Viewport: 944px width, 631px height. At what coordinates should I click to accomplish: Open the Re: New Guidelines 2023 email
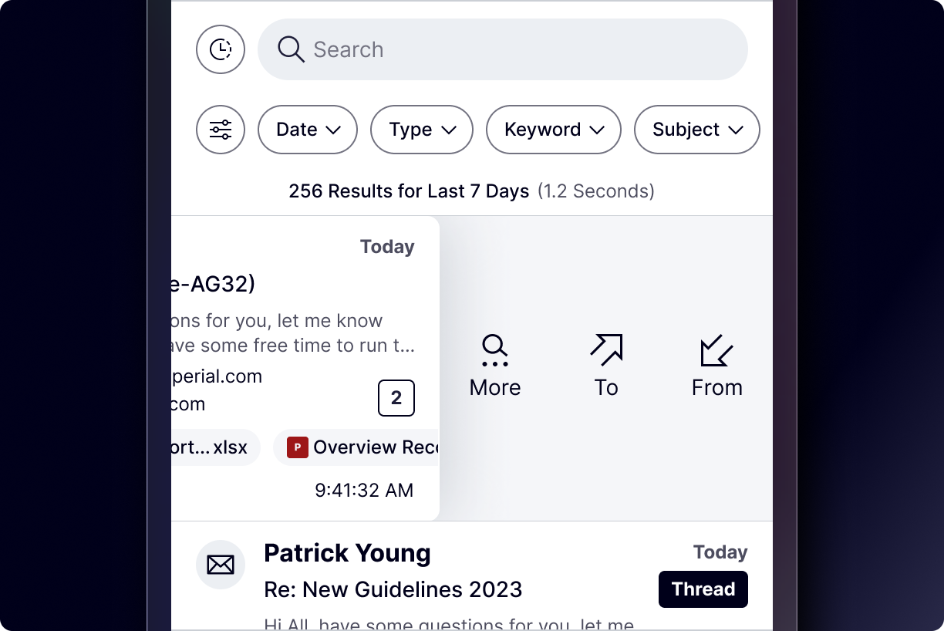(393, 589)
